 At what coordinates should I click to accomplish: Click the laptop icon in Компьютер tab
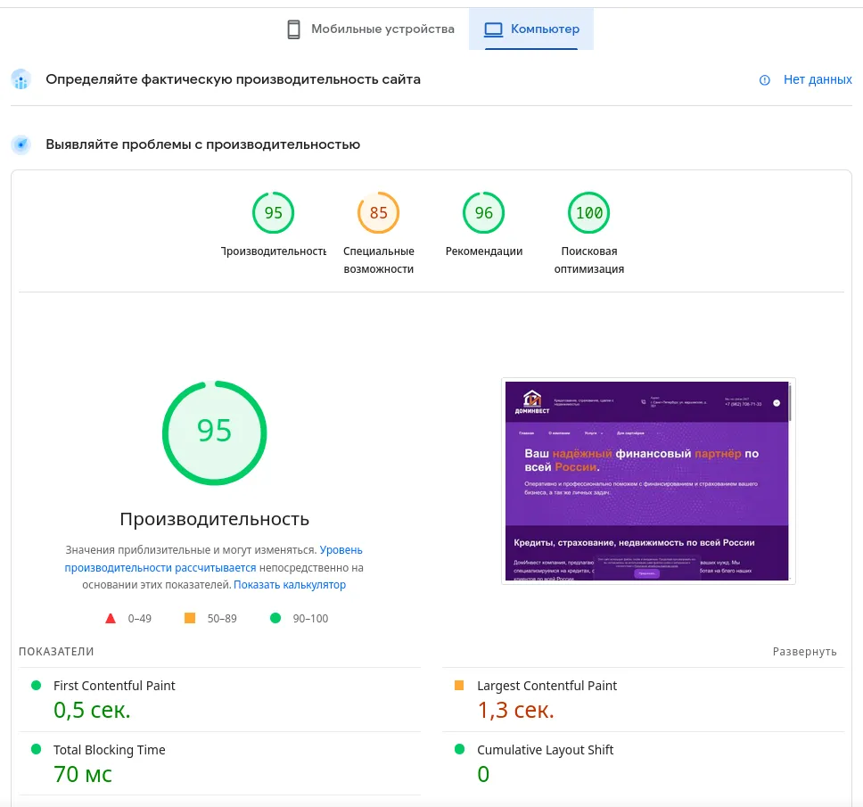pos(493,29)
